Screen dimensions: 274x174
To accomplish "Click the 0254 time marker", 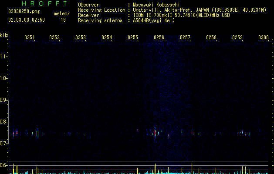I will point(107,37).
